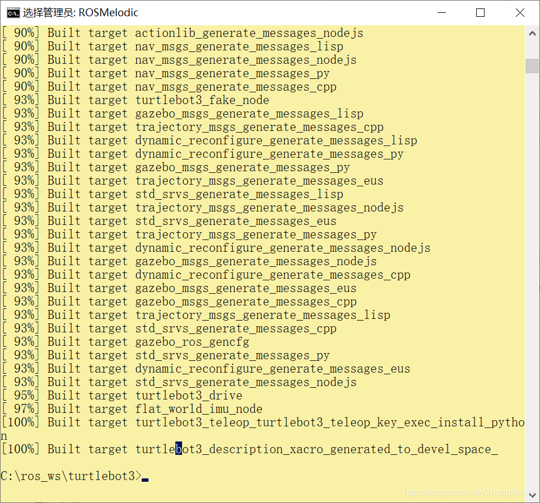
Task: Click the text 'gazebo_msgs_generate_messages_lisp'
Action: 249,114
